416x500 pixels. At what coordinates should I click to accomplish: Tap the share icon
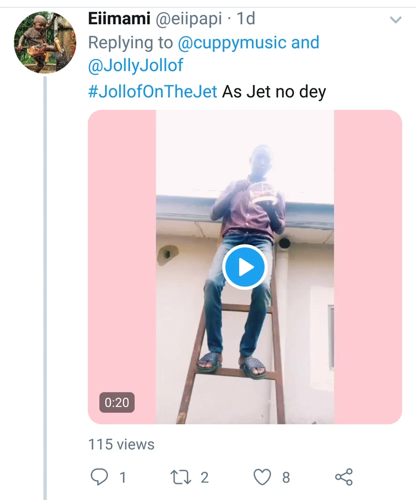(x=344, y=477)
